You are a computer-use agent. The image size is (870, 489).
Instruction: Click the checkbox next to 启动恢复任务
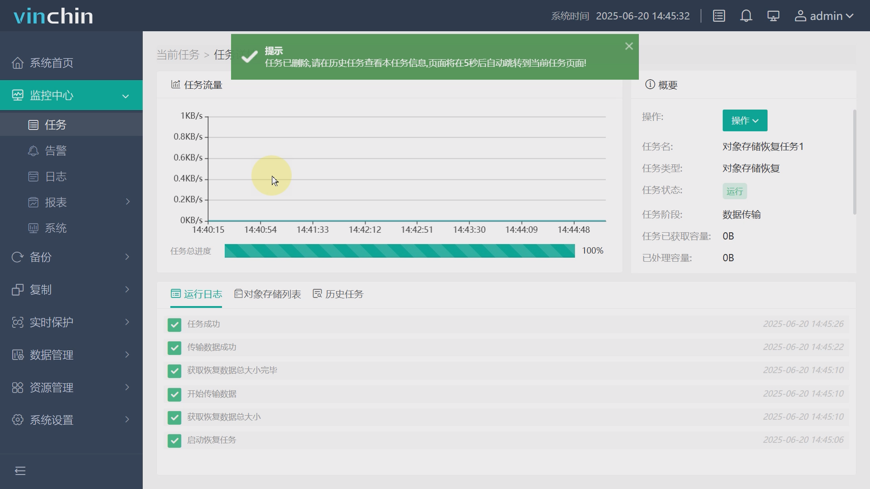tap(174, 441)
